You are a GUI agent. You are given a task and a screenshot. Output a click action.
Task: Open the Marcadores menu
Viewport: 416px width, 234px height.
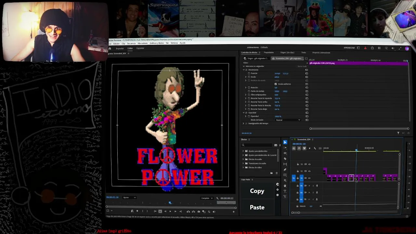142,43
